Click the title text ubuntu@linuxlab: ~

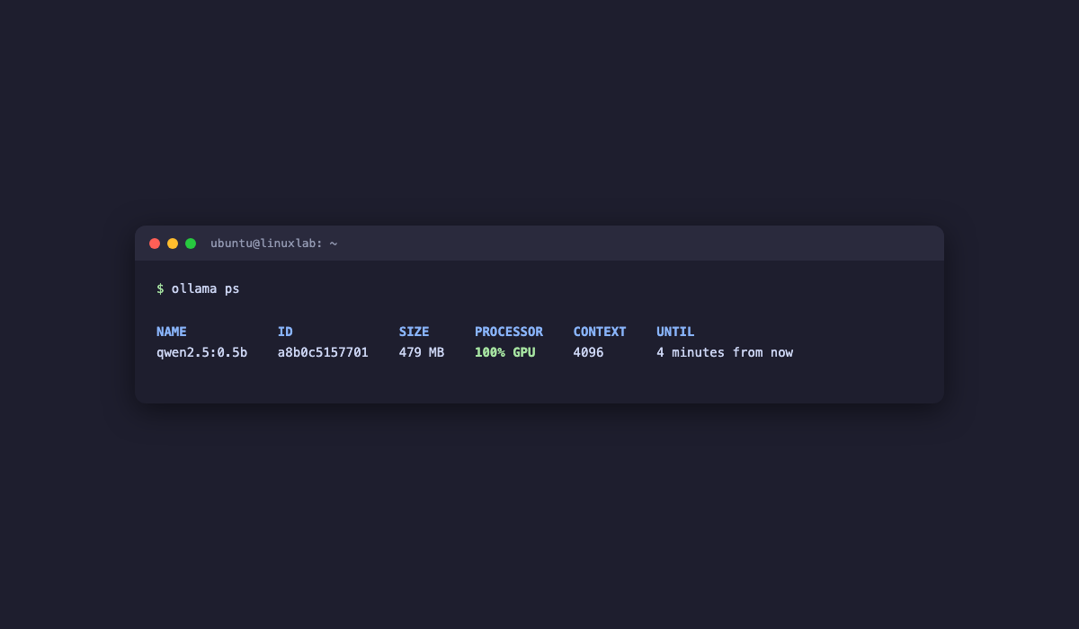click(274, 244)
